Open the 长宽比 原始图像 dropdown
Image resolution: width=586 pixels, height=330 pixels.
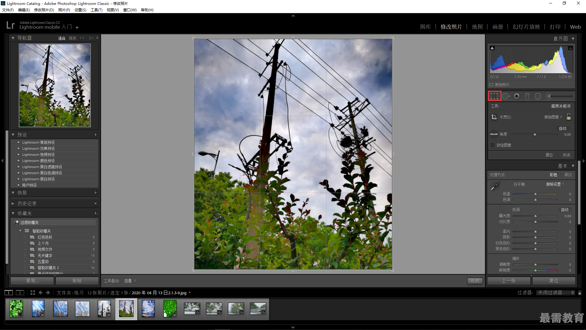553,117
